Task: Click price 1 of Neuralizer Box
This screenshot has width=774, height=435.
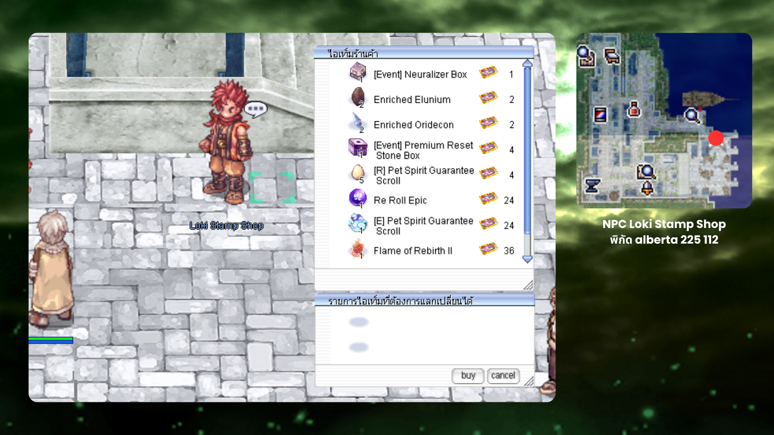Action: click(x=511, y=75)
